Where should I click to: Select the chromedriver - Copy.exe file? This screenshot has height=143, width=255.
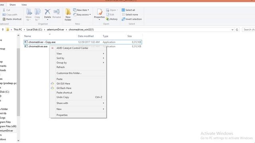(x=82, y=42)
